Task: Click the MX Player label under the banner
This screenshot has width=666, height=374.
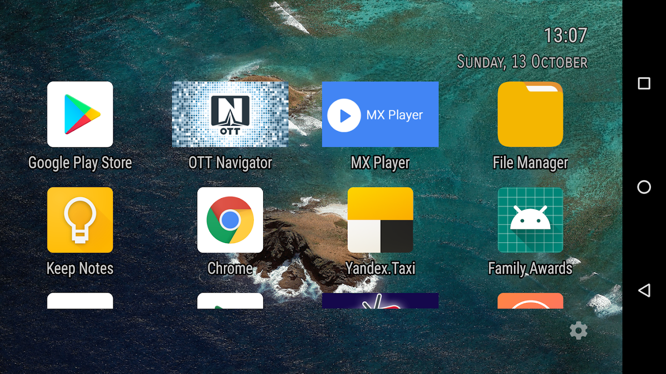Action: (380, 163)
